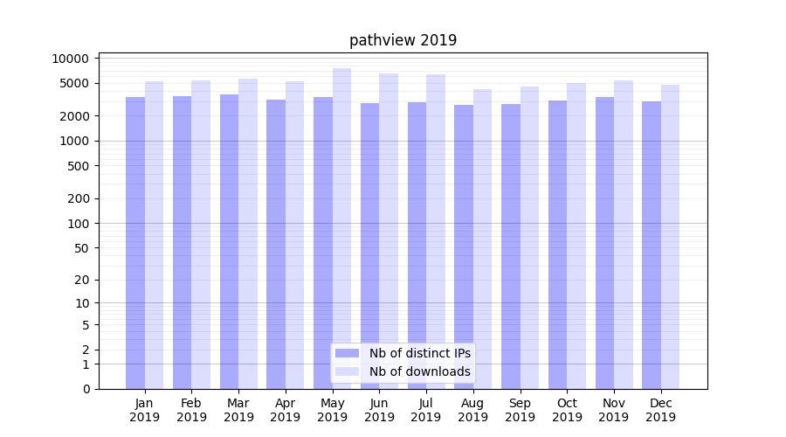This screenshot has height=437, width=786.
Task: Select the 'Nov 2019' x-axis label
Action: pyautogui.click(x=614, y=410)
